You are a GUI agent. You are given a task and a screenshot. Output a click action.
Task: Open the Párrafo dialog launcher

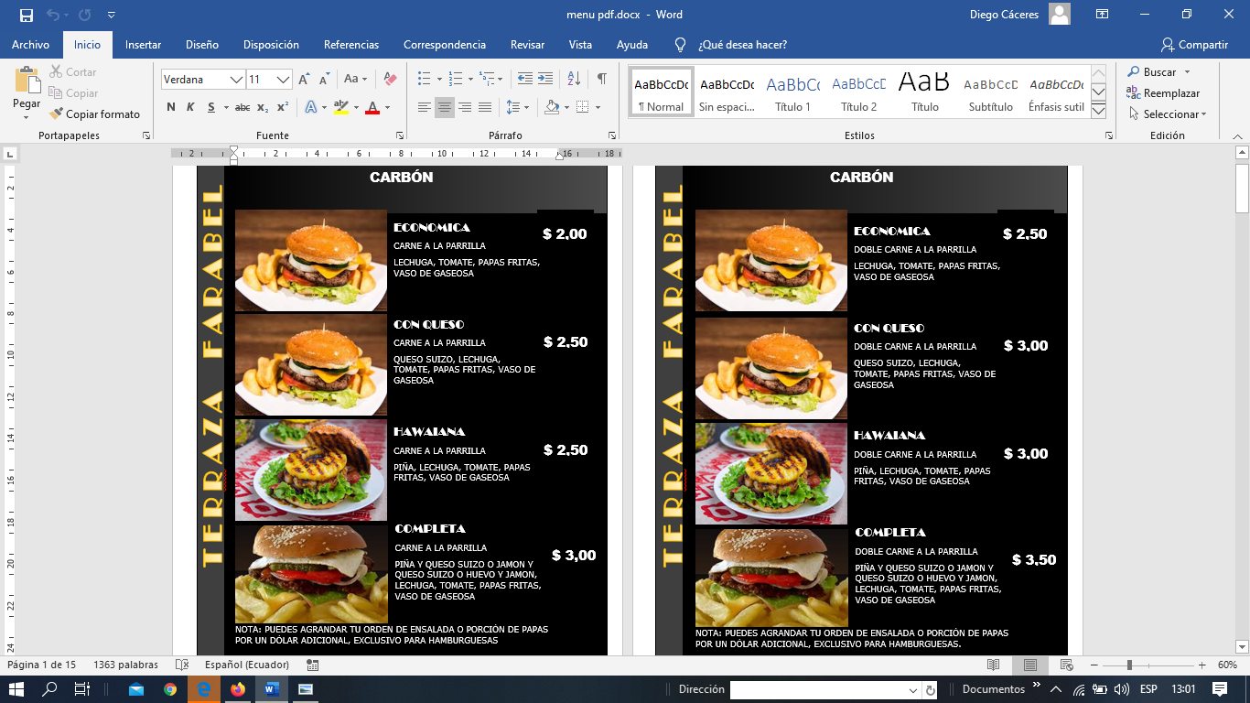point(611,135)
